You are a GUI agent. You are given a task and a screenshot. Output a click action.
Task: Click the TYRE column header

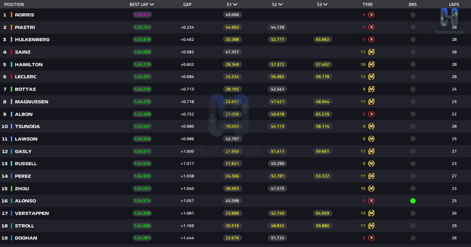(x=368, y=5)
